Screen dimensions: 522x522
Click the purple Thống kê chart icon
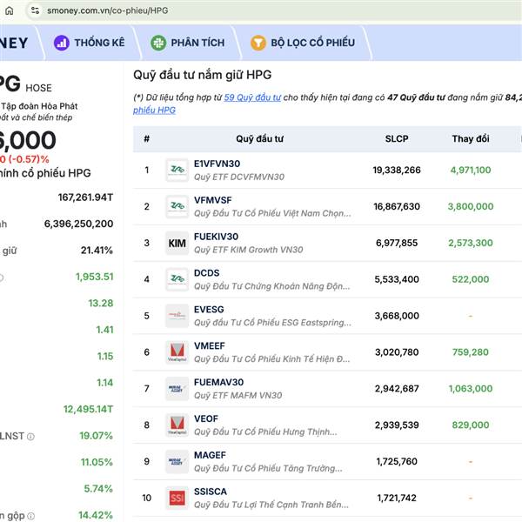(62, 43)
